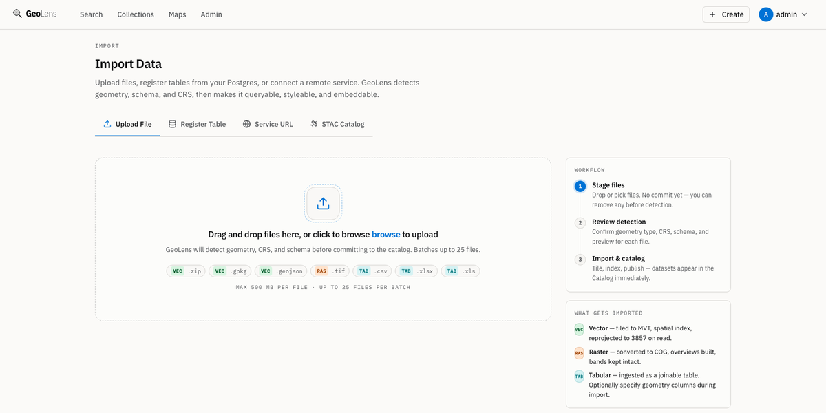This screenshot has height=413, width=826.
Task: Click the .gpkg format chip
Action: pyautogui.click(x=230, y=271)
